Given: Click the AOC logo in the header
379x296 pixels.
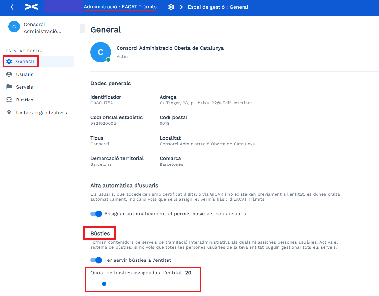Looking at the screenshot, I should click(31, 7).
